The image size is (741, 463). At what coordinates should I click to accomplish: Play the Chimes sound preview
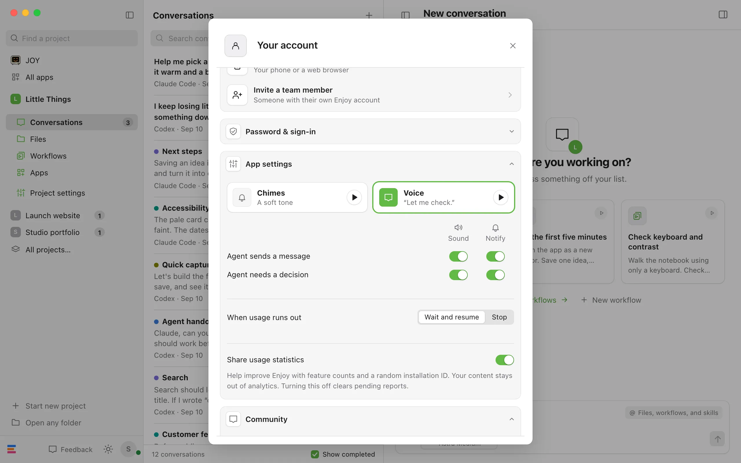pyautogui.click(x=354, y=198)
